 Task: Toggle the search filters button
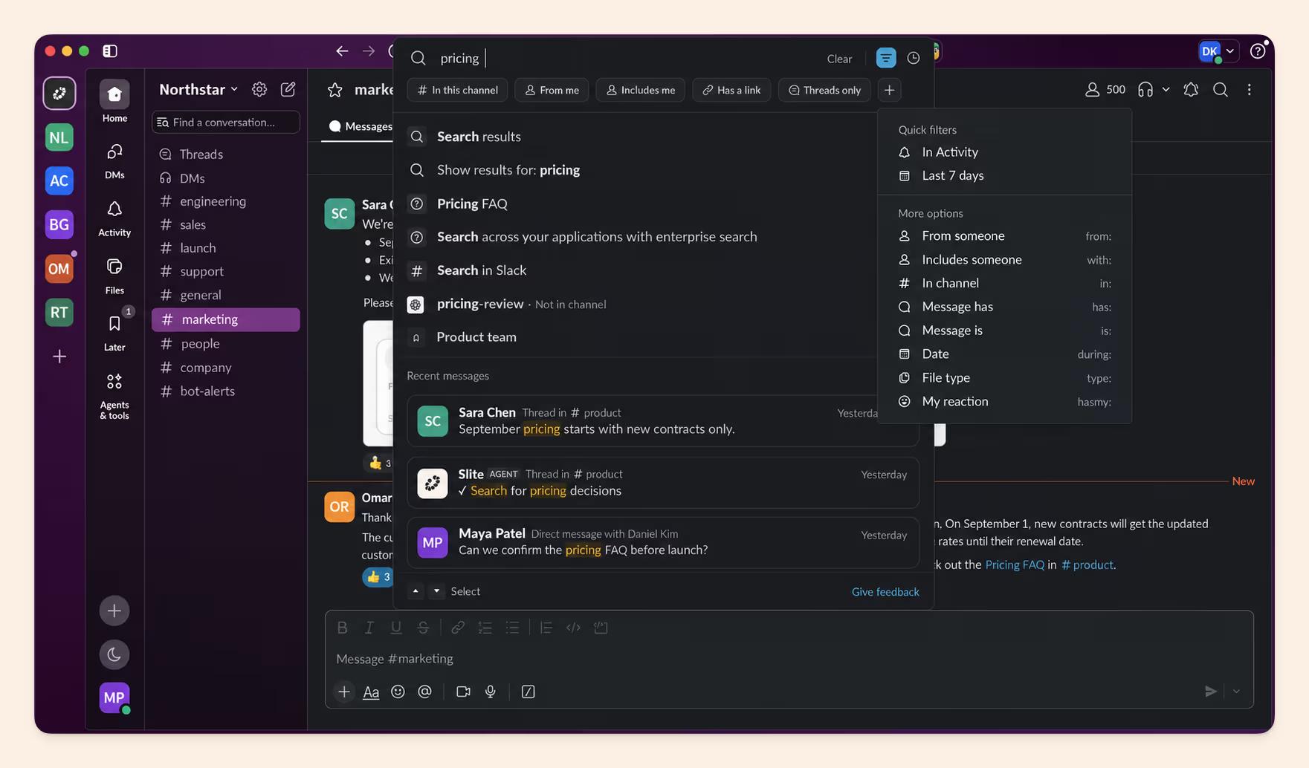pos(886,58)
